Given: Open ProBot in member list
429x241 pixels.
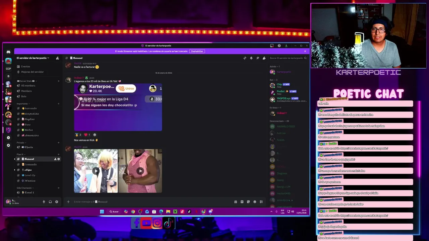Looking at the screenshot, I should click(288, 92).
